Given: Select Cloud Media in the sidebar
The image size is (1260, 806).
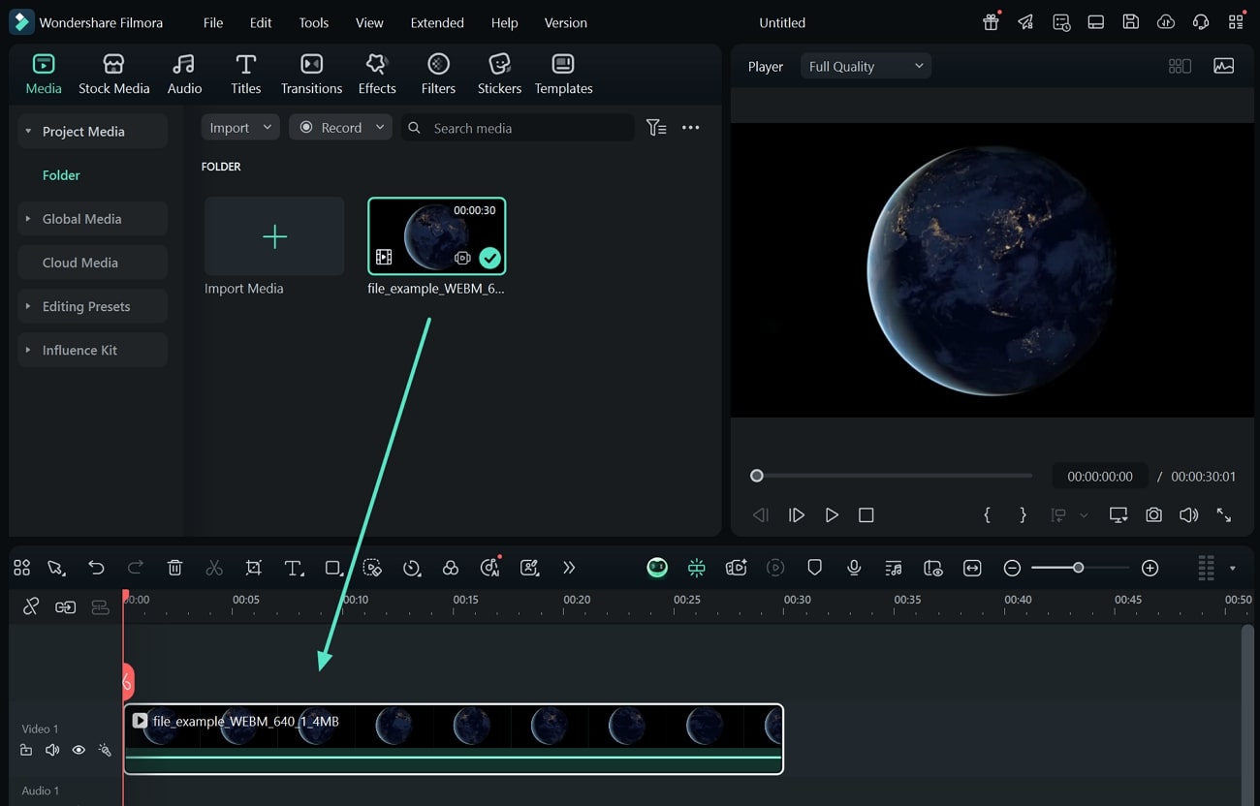Looking at the screenshot, I should (92, 263).
